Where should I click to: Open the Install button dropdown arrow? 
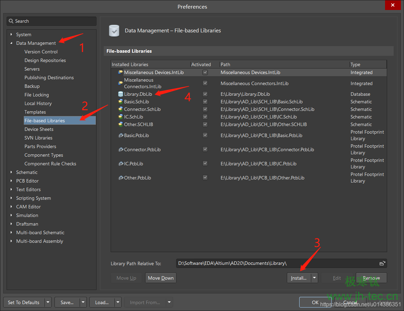click(x=314, y=278)
